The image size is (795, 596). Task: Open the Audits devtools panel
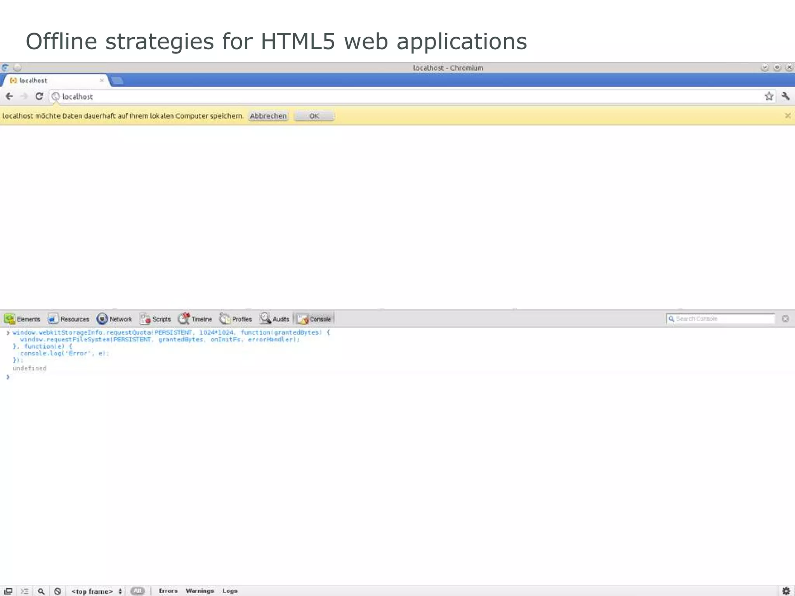[275, 319]
